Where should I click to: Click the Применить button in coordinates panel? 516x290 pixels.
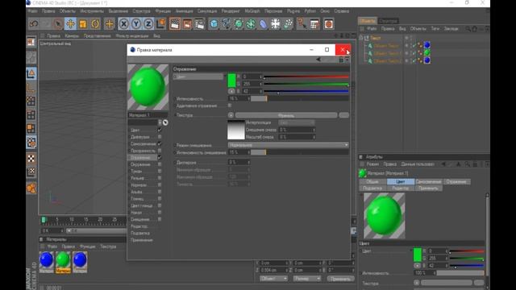click(x=340, y=279)
